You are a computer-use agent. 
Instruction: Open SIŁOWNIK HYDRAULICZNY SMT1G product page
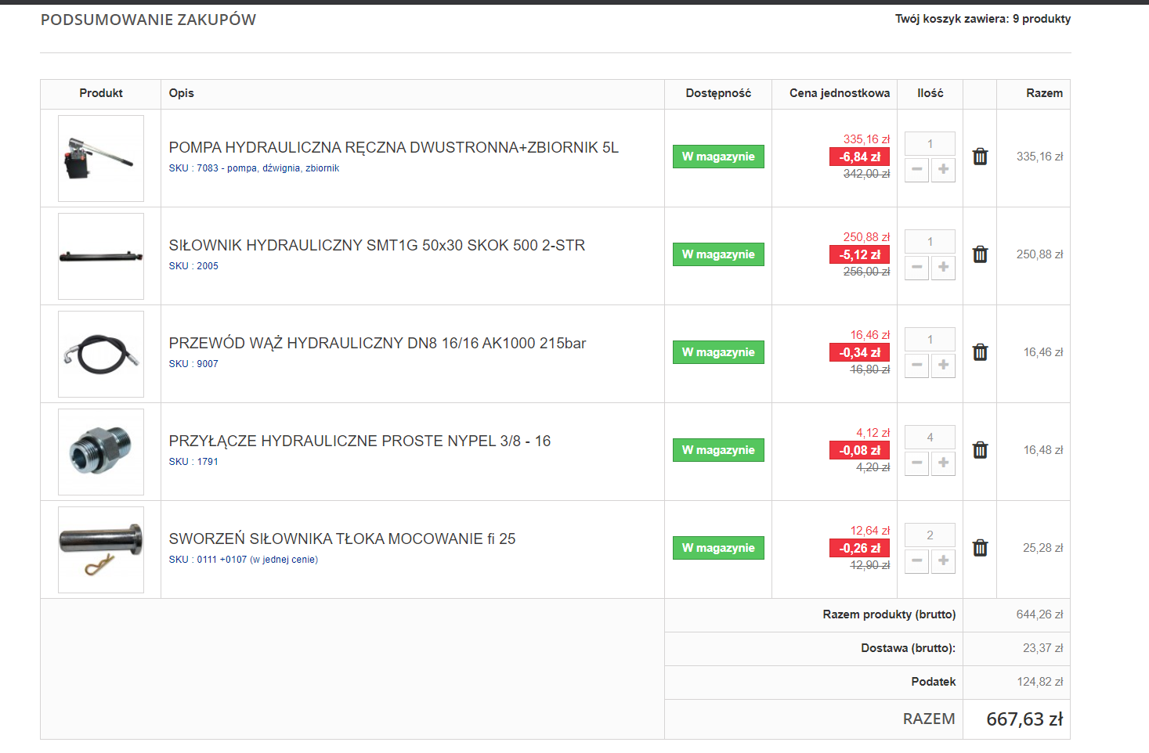tap(377, 245)
